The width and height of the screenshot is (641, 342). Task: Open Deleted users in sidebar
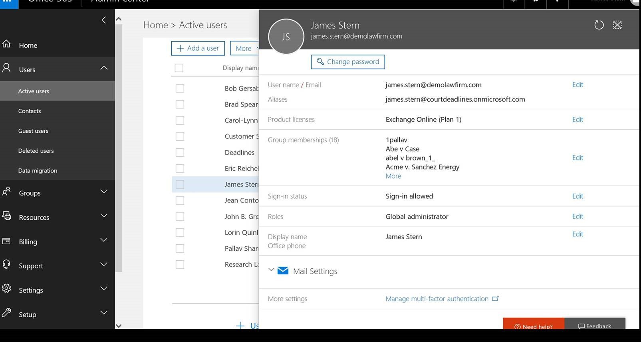click(36, 151)
